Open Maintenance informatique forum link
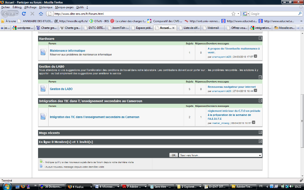 pos(68,51)
